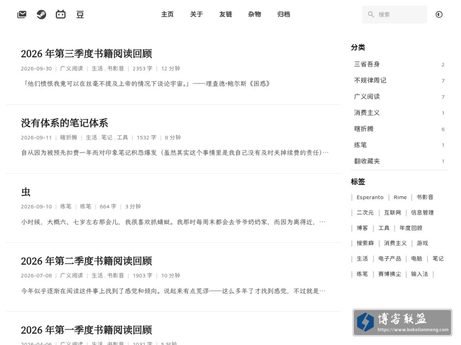Open the 关于 page

point(196,14)
